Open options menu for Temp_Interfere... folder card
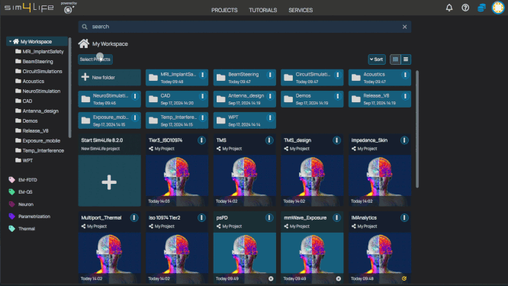The width and height of the screenshot is (508, 286). (x=202, y=117)
